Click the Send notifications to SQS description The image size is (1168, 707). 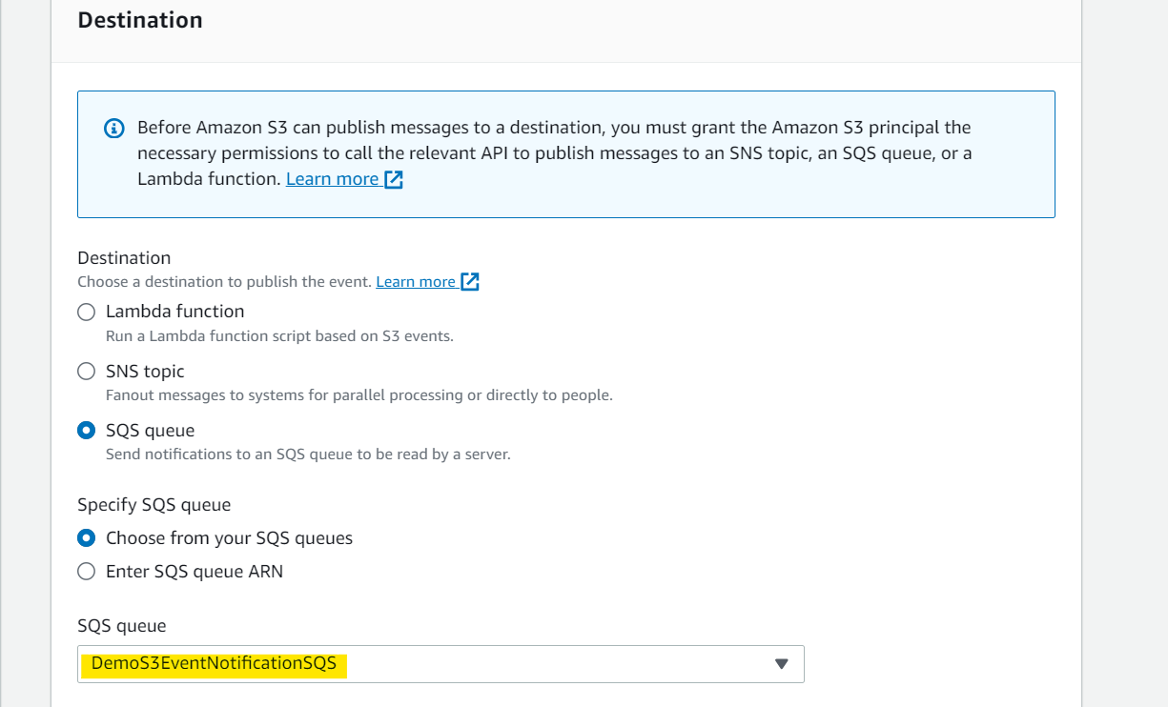pyautogui.click(x=308, y=454)
